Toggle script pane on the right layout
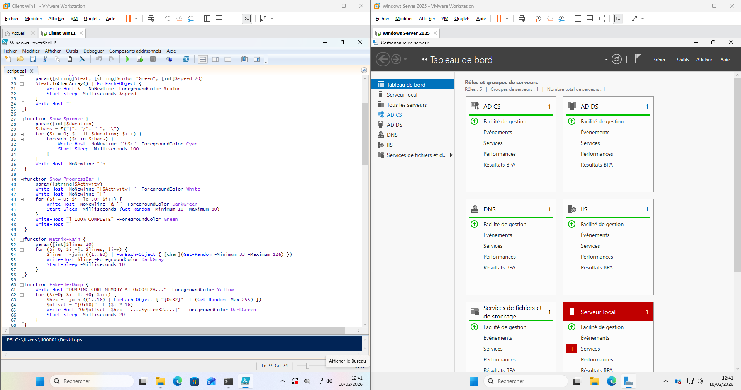The height and width of the screenshot is (390, 741). click(x=215, y=59)
